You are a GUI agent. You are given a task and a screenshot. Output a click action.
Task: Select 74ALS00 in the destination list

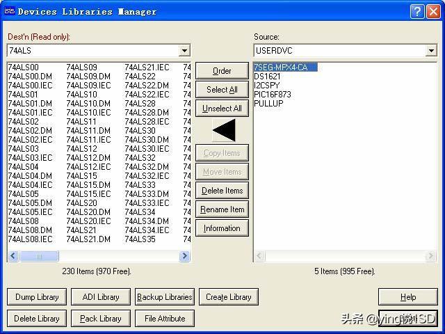(24, 67)
